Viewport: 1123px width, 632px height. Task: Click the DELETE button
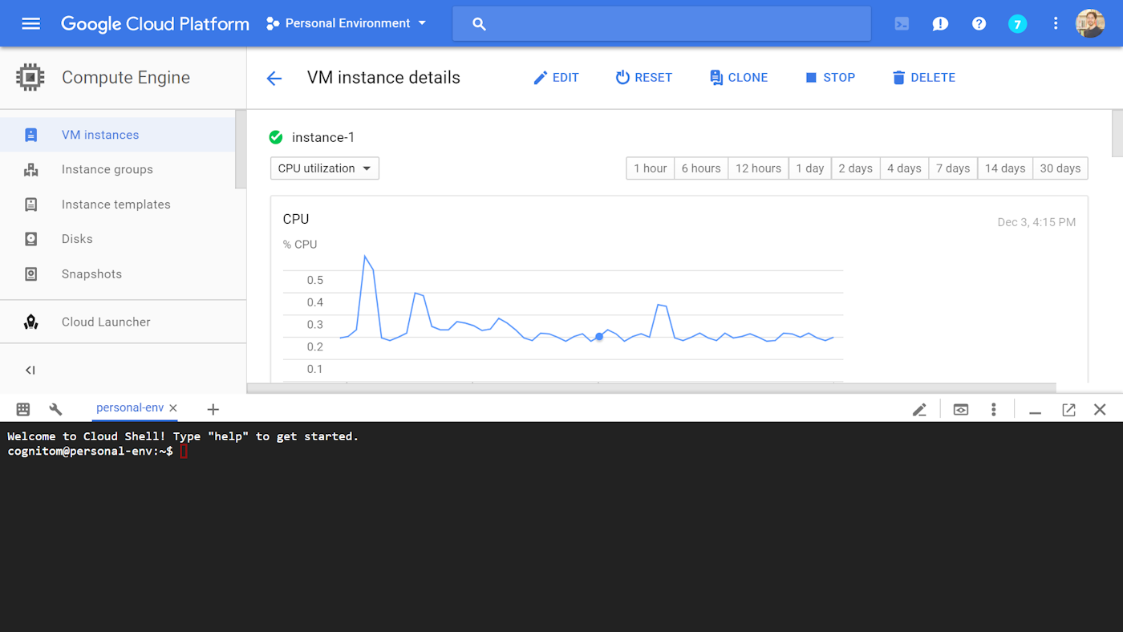[x=923, y=78]
